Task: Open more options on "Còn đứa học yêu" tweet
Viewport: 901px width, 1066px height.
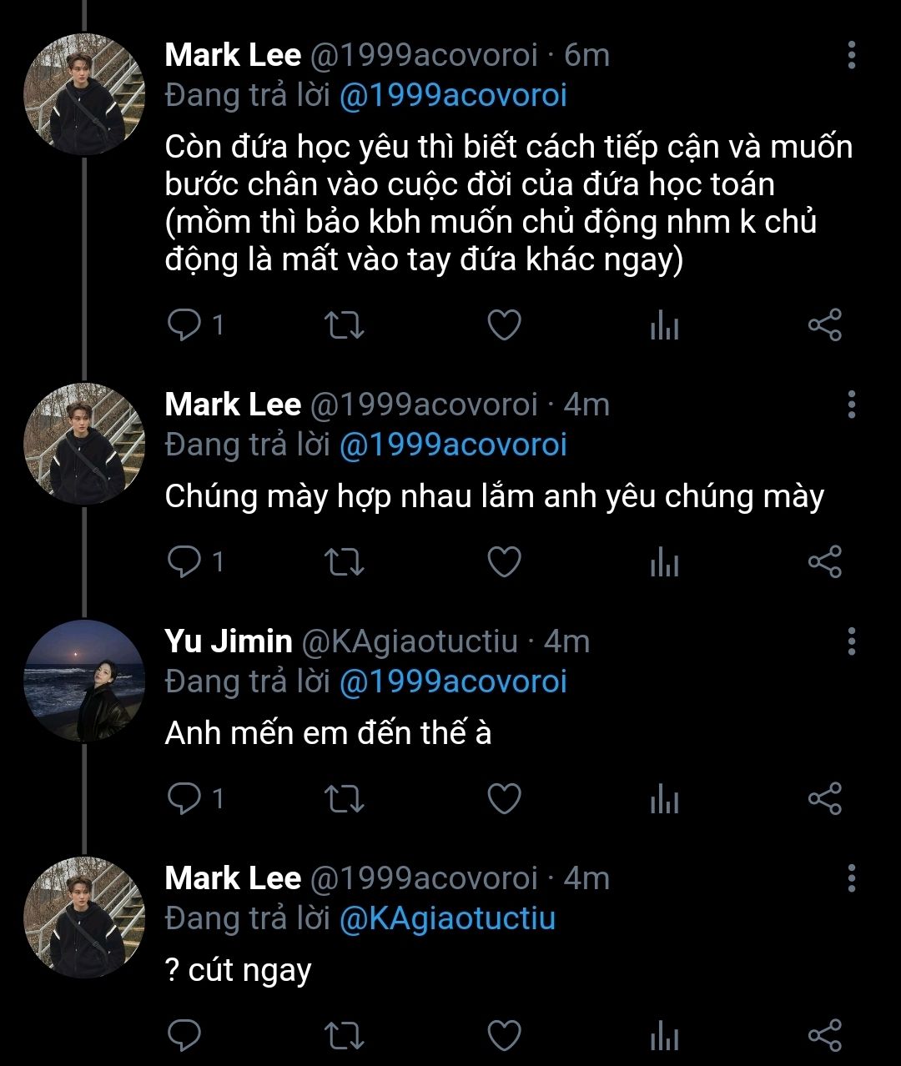Action: pos(851,55)
